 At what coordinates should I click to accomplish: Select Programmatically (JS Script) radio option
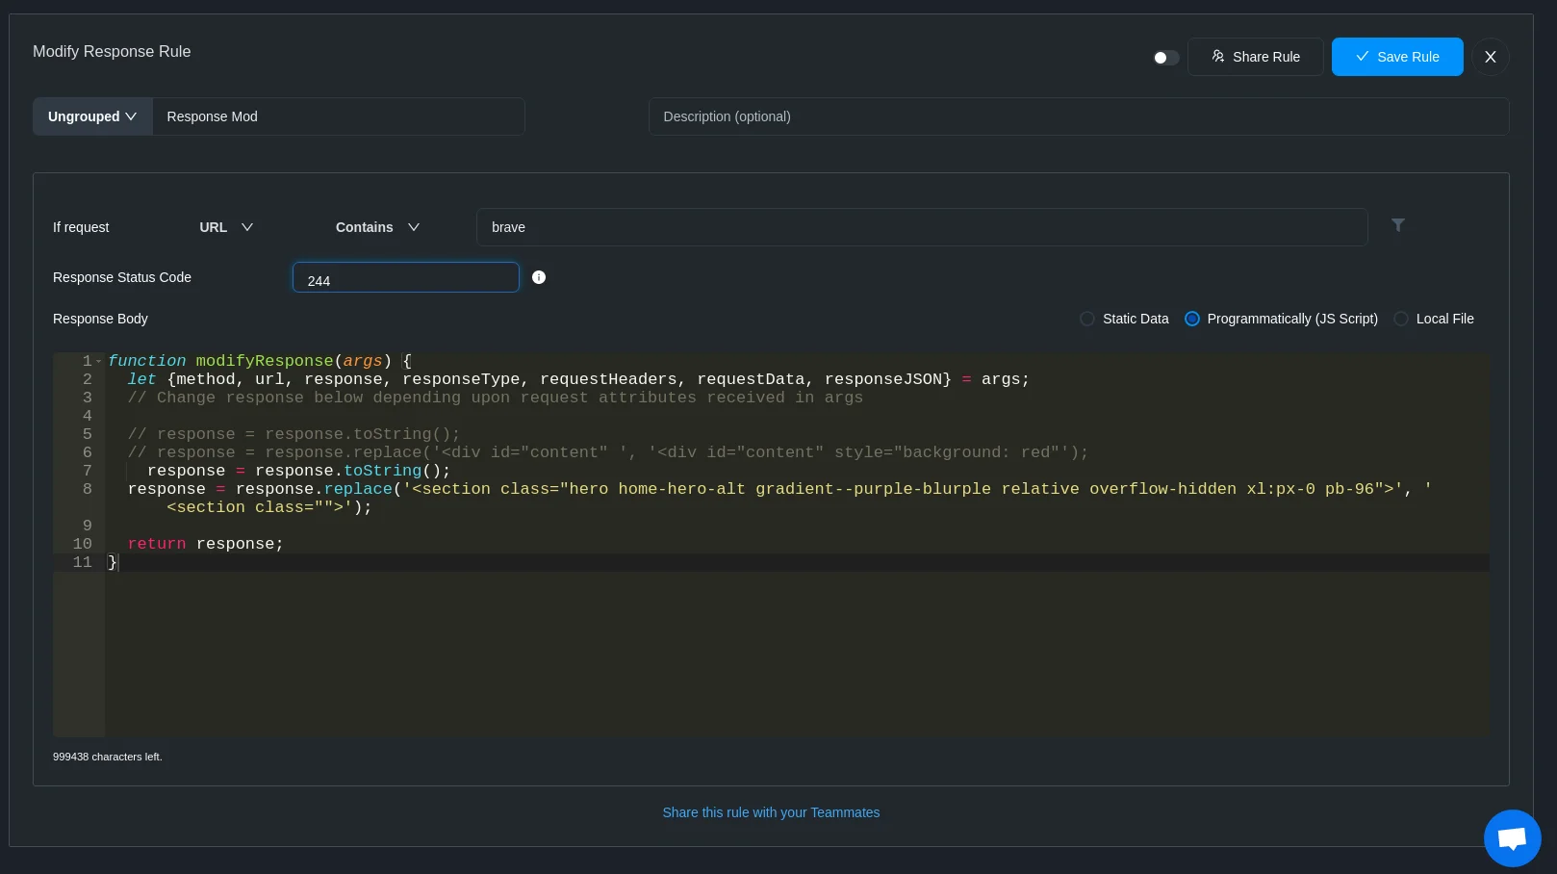point(1192,319)
